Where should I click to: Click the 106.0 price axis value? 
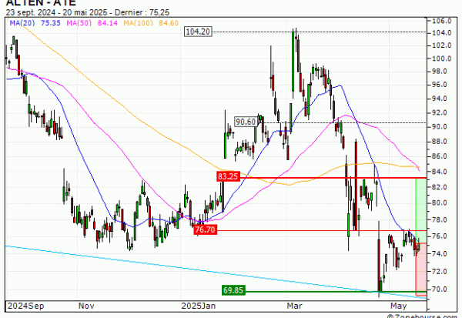click(x=442, y=21)
